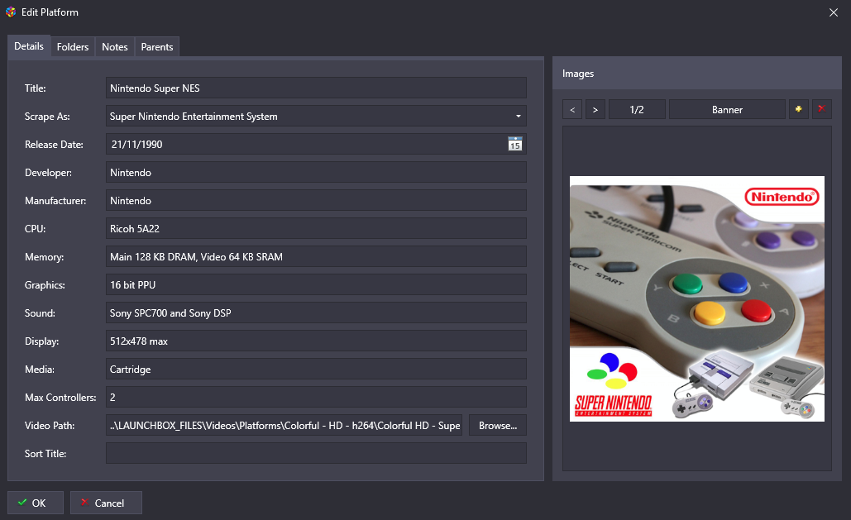The height and width of the screenshot is (520, 851).
Task: Edit the Video Path text field
Action: [284, 426]
